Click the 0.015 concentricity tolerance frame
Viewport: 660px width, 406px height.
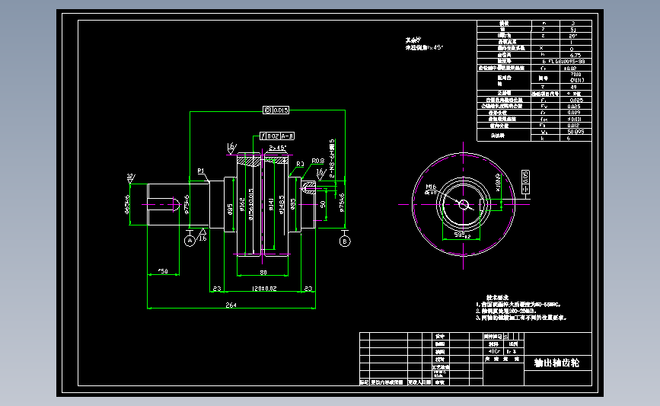[x=276, y=110]
